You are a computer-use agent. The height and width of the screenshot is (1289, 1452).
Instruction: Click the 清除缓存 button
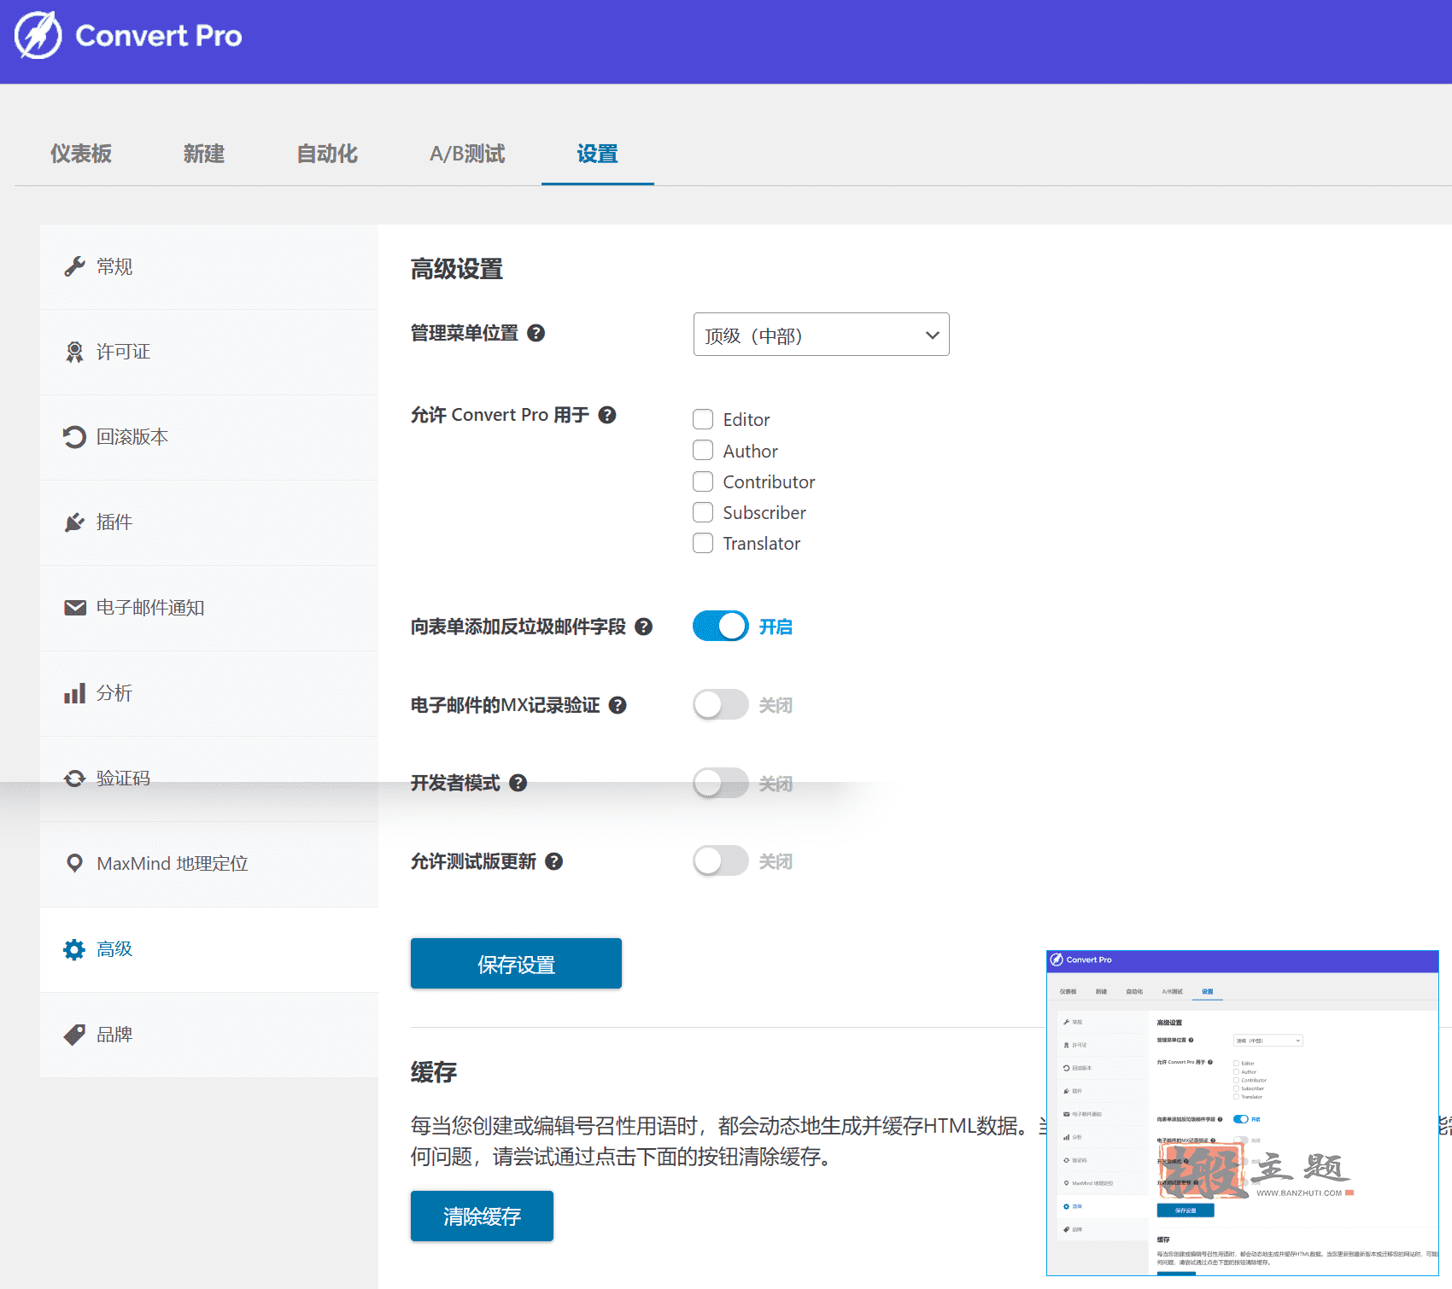click(x=482, y=1216)
